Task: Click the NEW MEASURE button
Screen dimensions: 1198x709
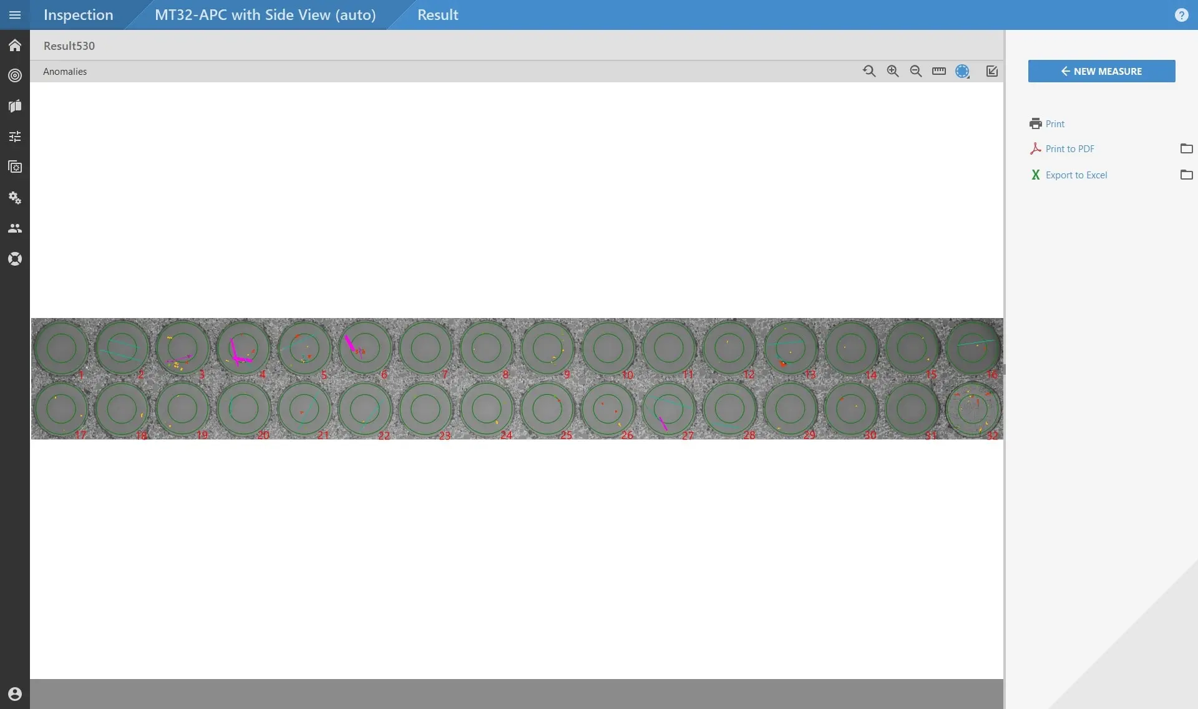Action: click(1101, 71)
